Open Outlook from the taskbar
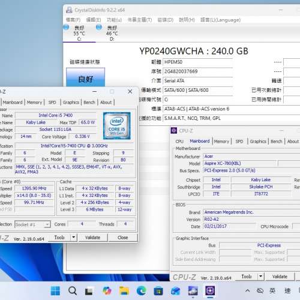Viewport: 300px width, 300px height. (176, 291)
